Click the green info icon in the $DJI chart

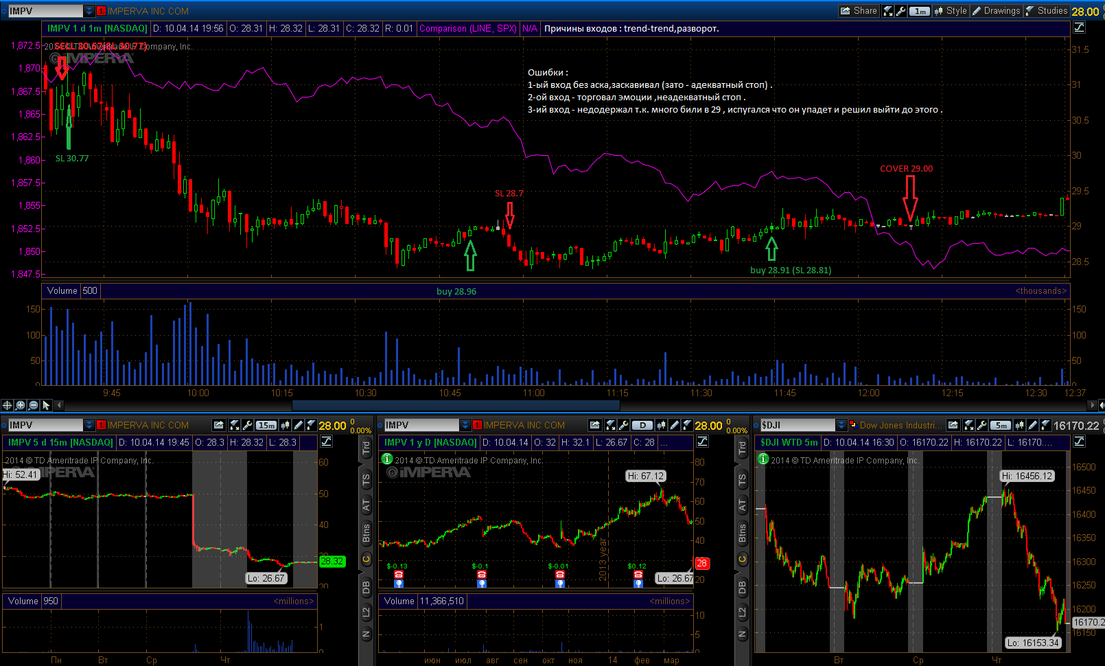coord(763,459)
